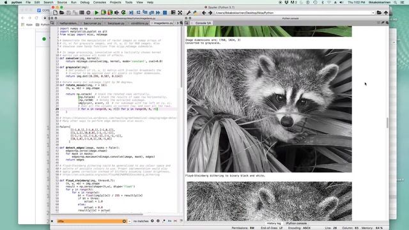409x230 pixels.
Task: Click the grayscale raccoon image in console
Action: [x=269, y=111]
